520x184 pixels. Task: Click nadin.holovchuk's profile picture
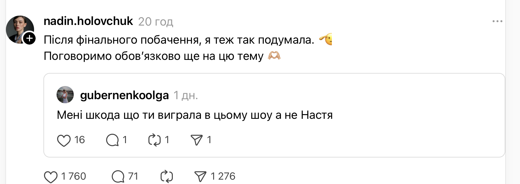[19, 29]
